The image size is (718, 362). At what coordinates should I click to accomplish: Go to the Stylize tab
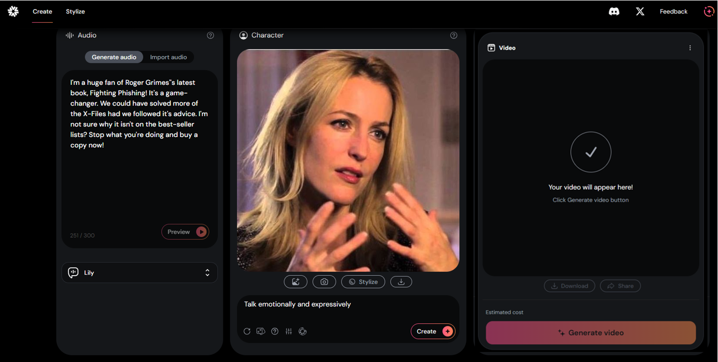coord(75,12)
